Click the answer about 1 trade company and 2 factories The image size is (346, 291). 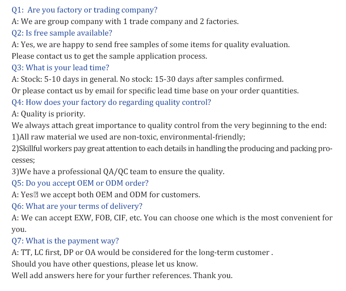click(x=125, y=21)
